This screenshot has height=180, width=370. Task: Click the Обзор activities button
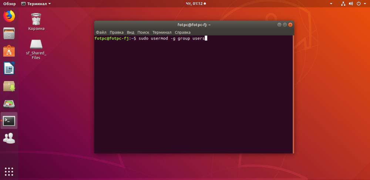[x=10, y=4]
